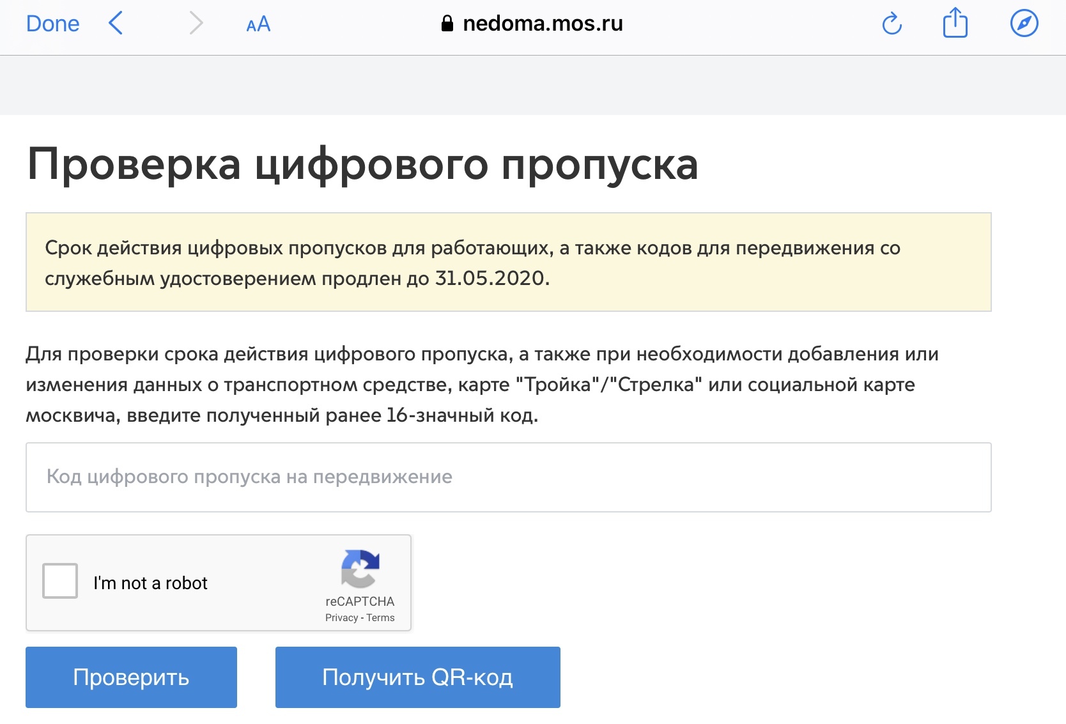Image resolution: width=1066 pixels, height=724 pixels.
Task: Open the reCAPTCHA Privacy link
Action: 341,618
